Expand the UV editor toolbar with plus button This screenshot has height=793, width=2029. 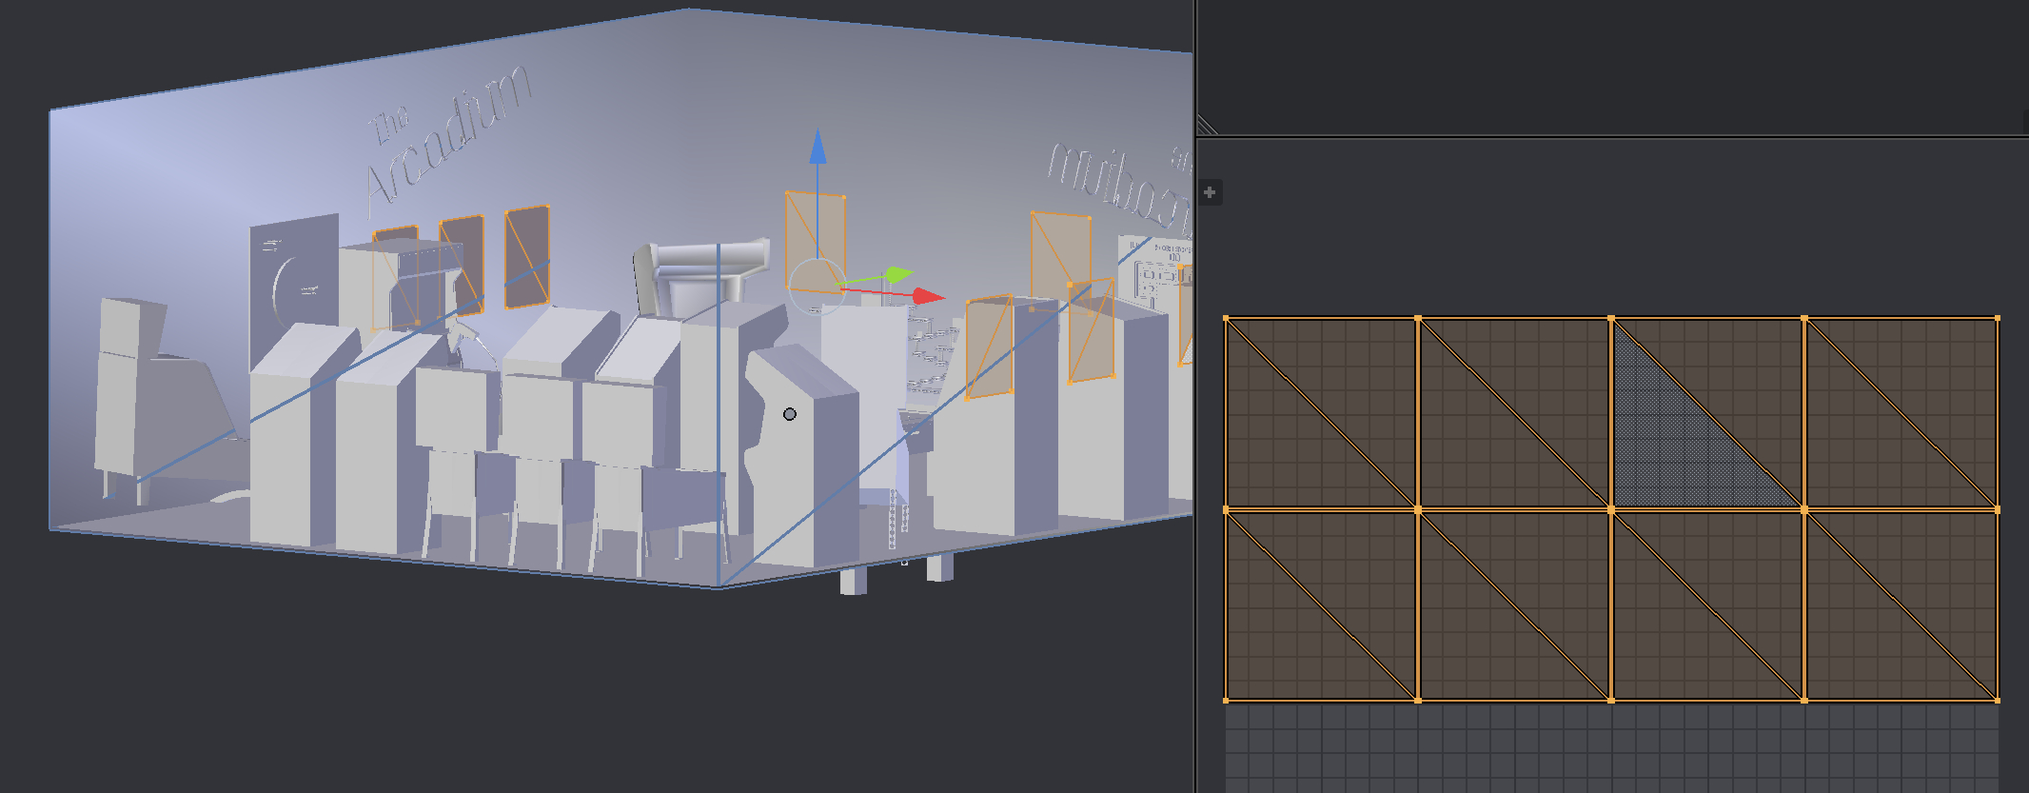[x=1210, y=192]
